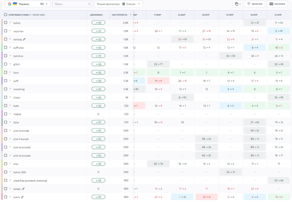Click the RU language label
Screen dimensions: 292x202
click(x=42, y=4)
